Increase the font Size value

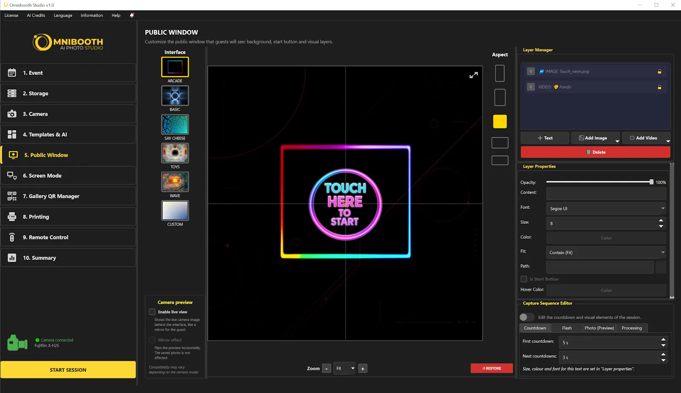[661, 220]
